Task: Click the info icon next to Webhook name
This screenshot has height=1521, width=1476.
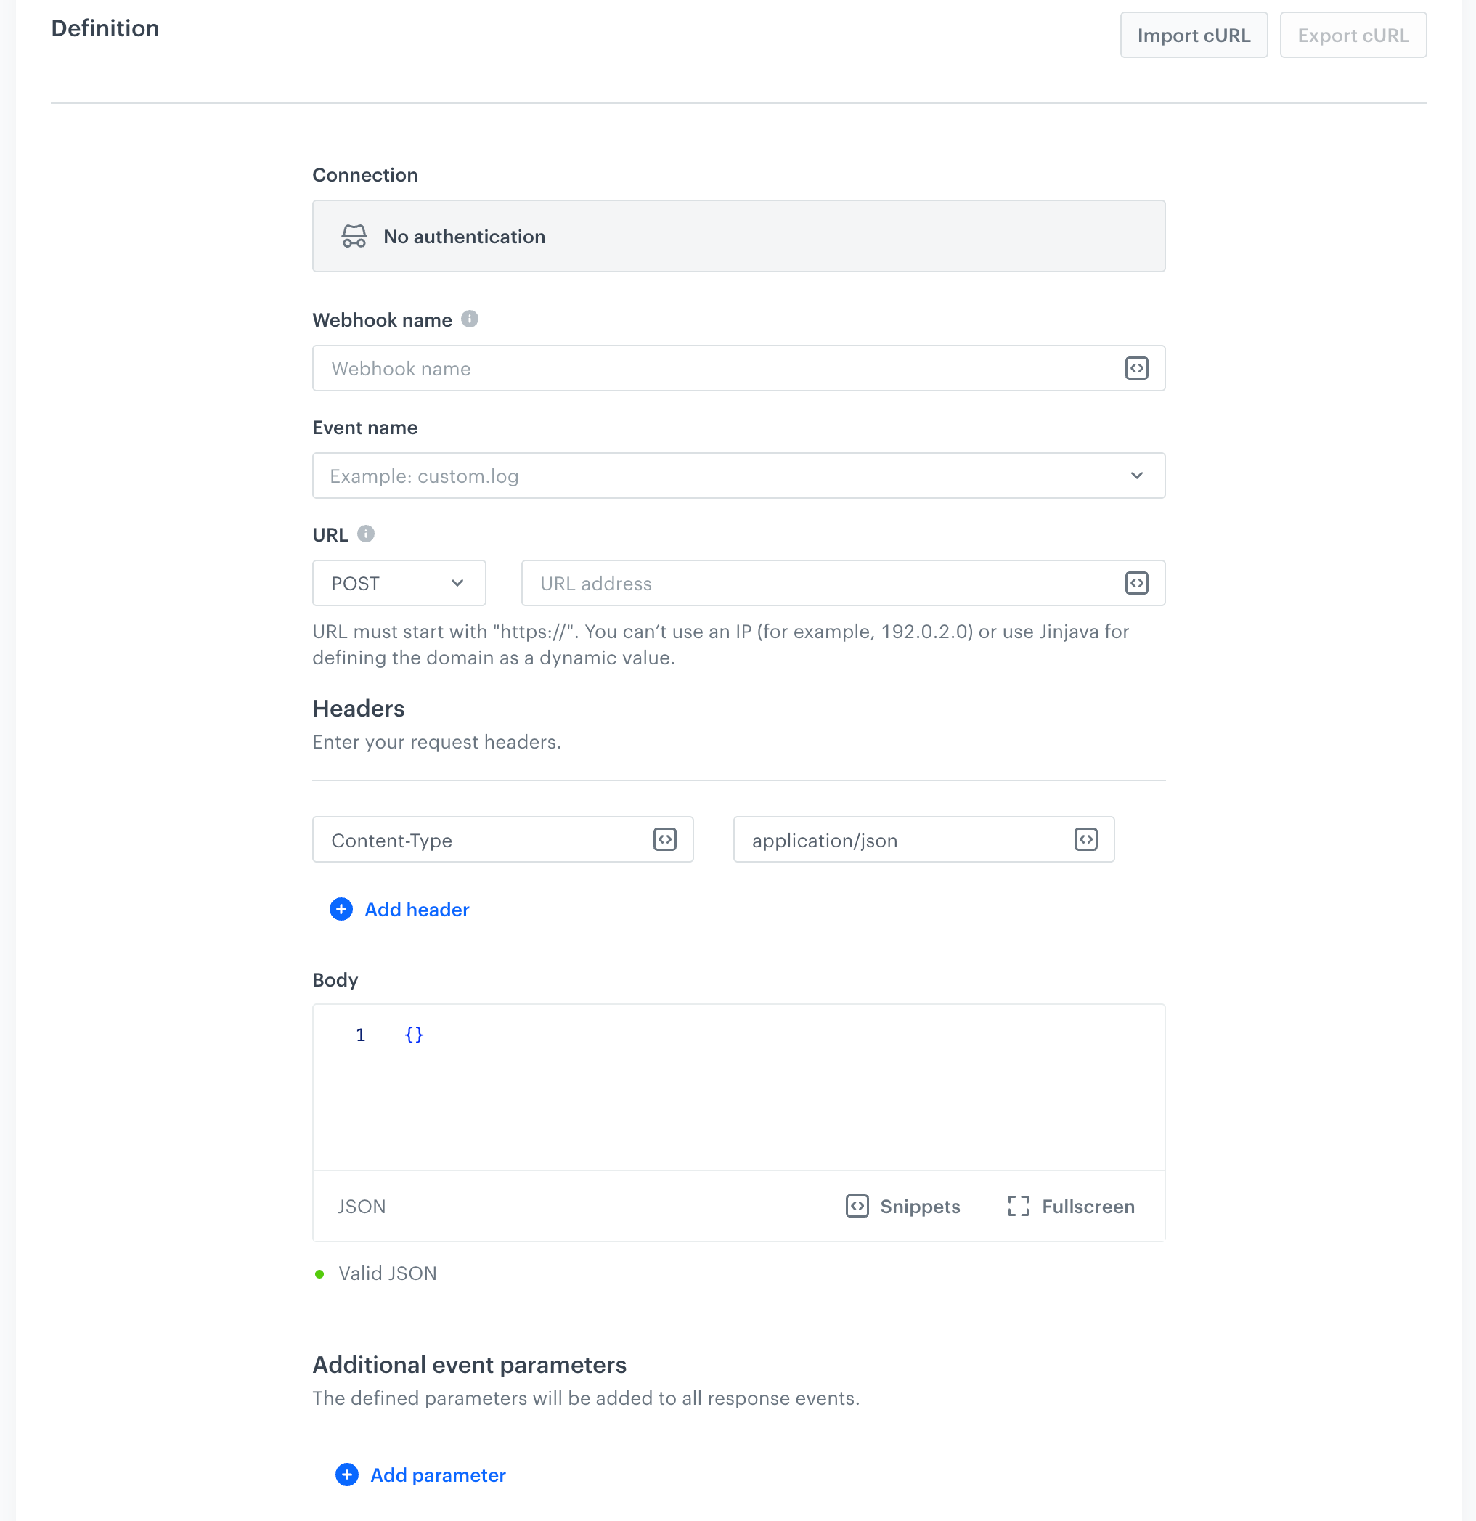Action: point(470,319)
